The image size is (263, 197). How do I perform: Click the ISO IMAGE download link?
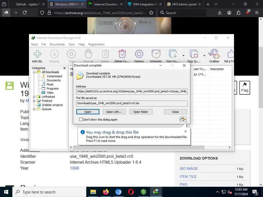click(x=189, y=169)
